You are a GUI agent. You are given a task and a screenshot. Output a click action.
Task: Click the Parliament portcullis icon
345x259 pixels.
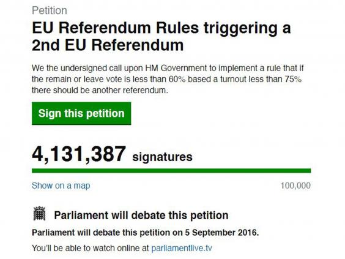(x=39, y=214)
